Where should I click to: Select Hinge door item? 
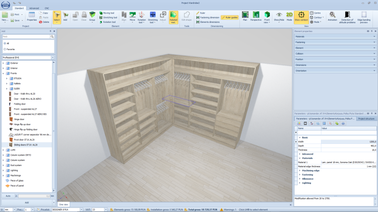click(19, 119)
